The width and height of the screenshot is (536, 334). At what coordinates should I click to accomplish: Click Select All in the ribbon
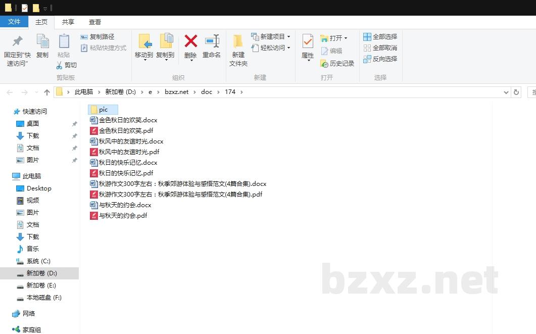coord(380,37)
